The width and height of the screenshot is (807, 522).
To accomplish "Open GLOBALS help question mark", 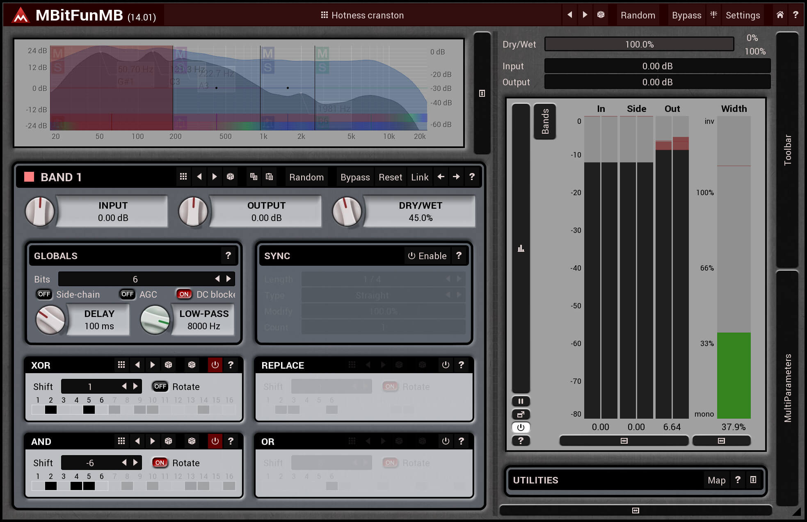I will (228, 255).
